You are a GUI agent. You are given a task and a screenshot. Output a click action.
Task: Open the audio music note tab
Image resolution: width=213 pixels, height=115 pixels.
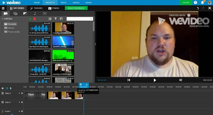(35, 13)
